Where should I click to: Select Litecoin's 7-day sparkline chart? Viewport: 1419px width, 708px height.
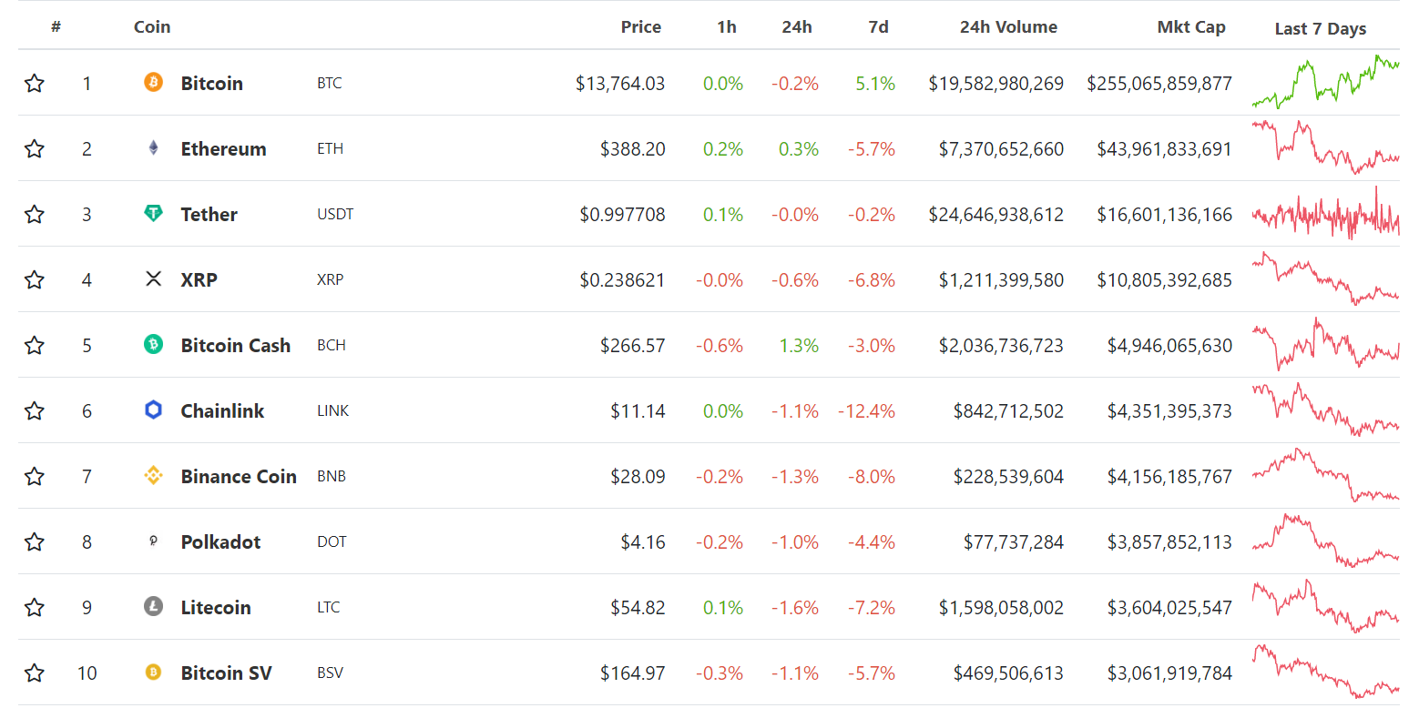point(1326,606)
